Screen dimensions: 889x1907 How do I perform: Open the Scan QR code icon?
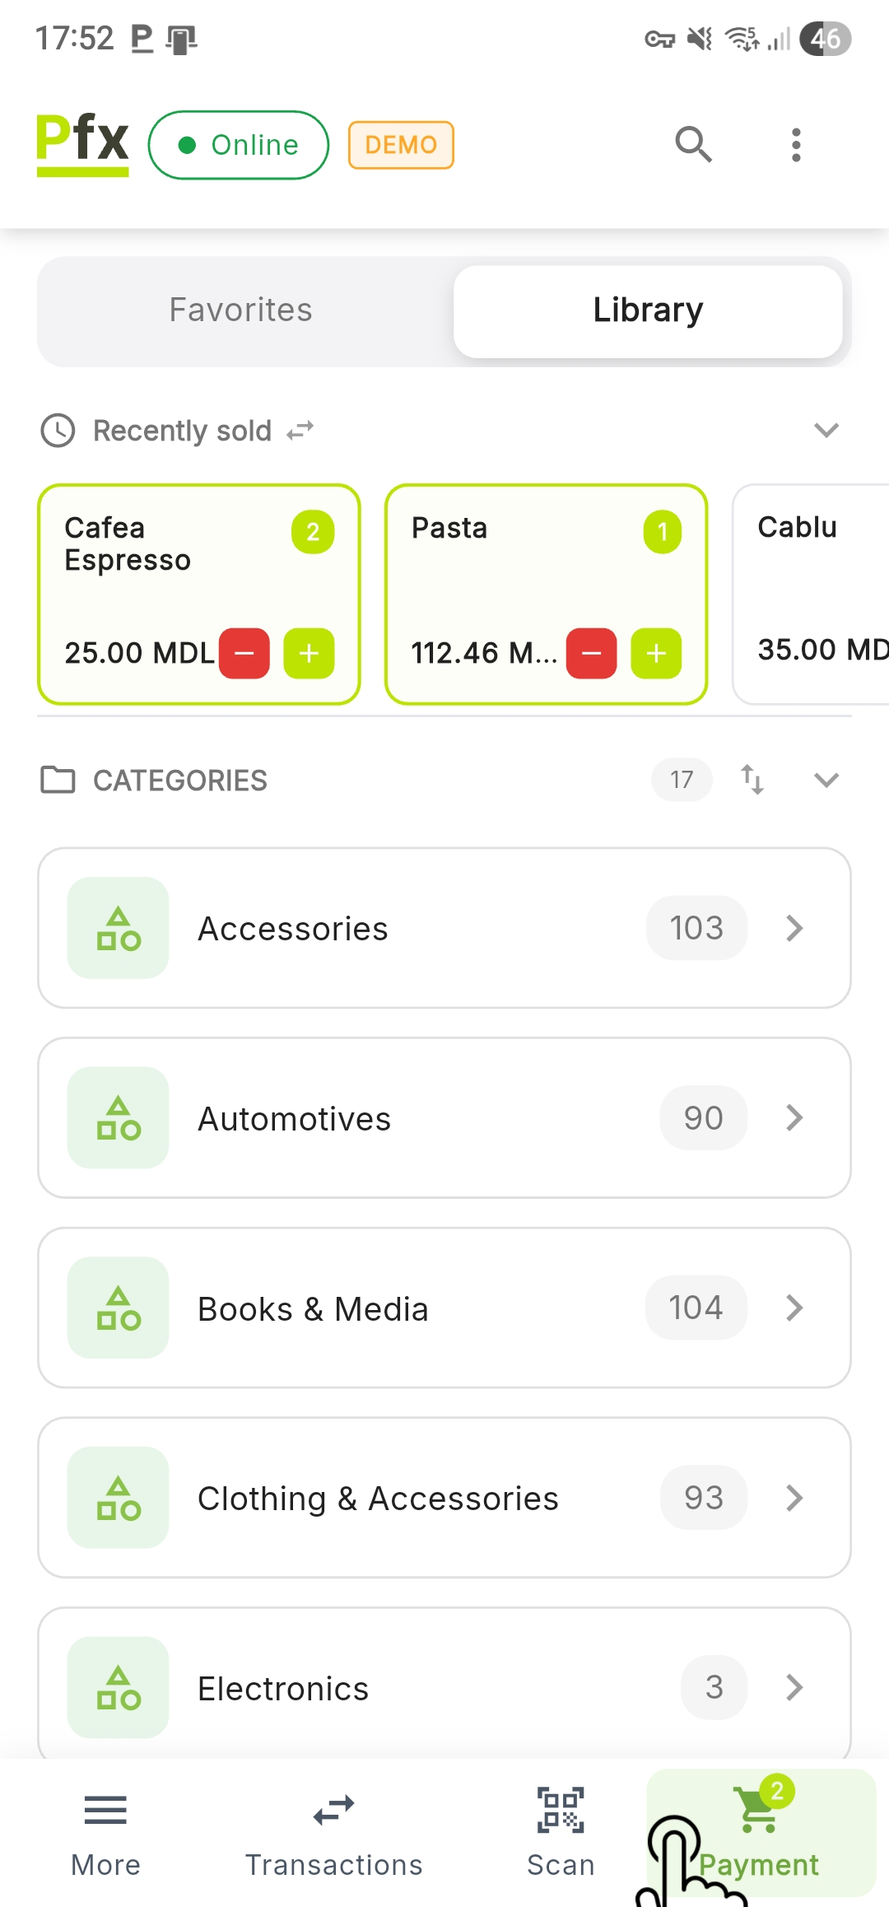561,1810
